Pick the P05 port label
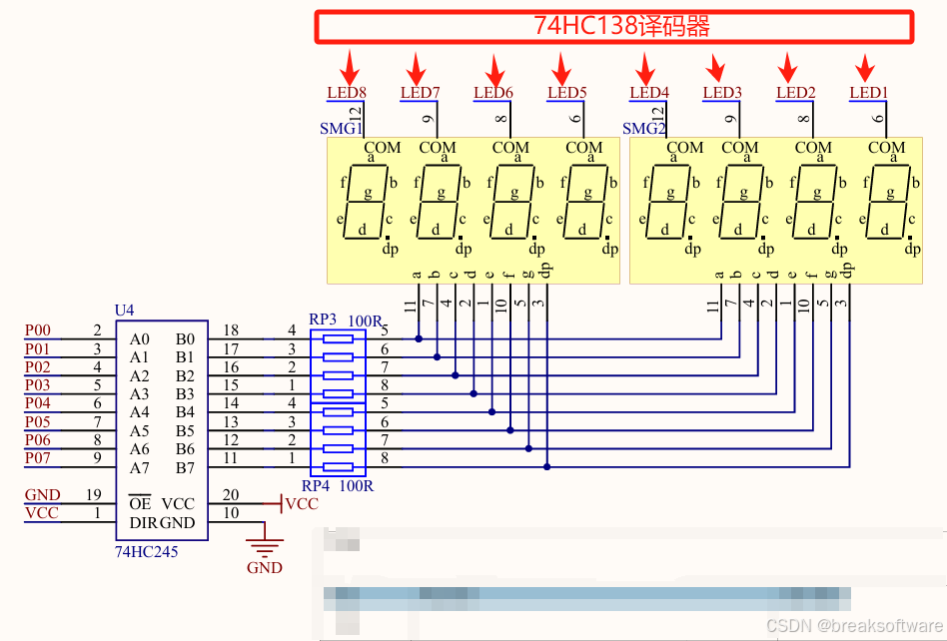This screenshot has height=641, width=947. [37, 422]
